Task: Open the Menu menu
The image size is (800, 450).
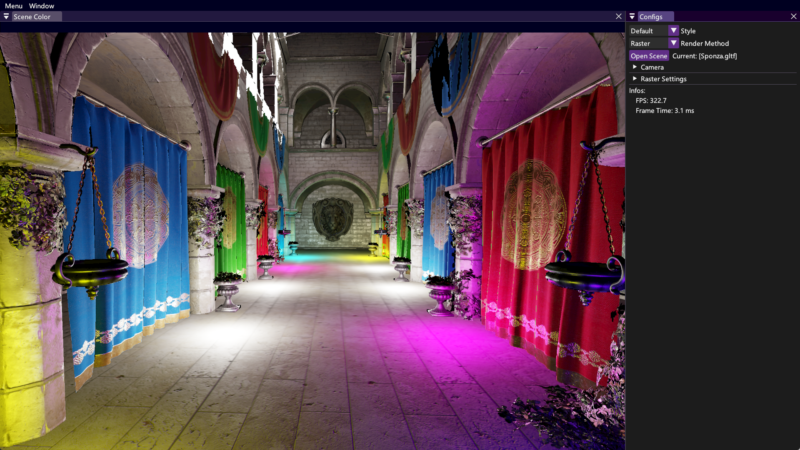Action: pos(13,5)
